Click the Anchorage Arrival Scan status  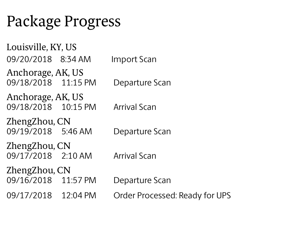(135, 107)
